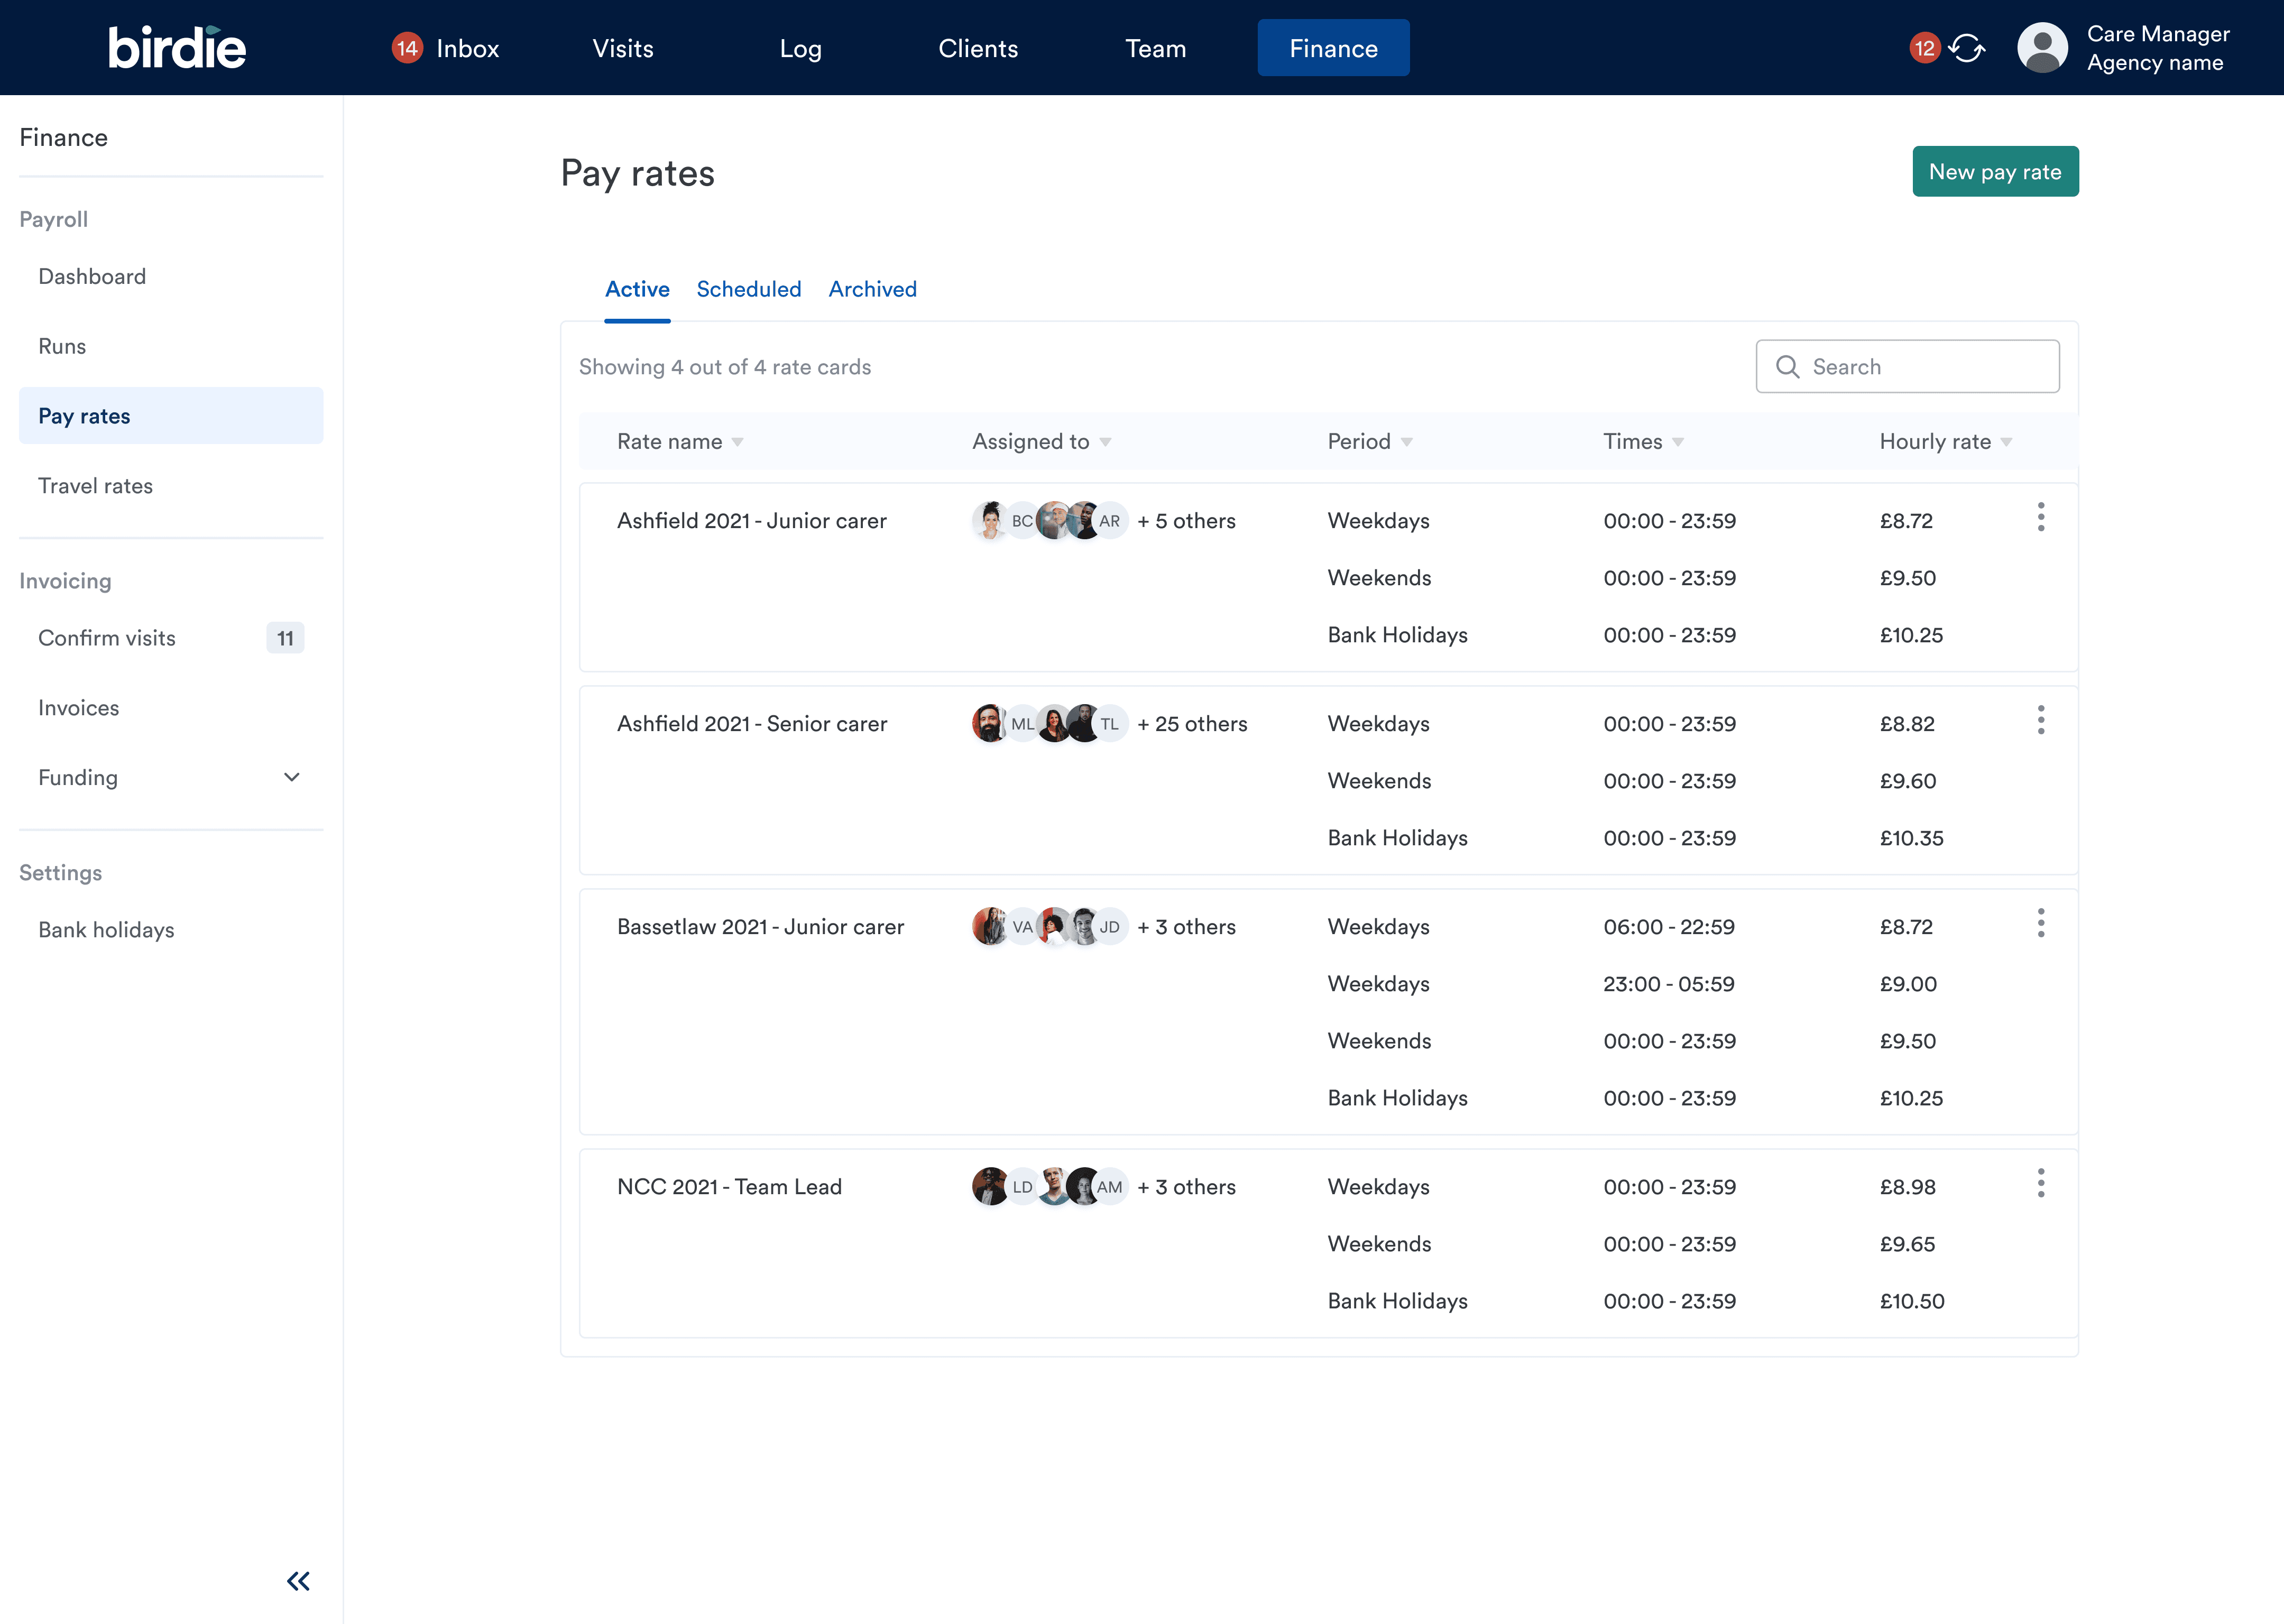Open options menu for Ashfield Senior carer
2284x1624 pixels.
coord(2040,720)
